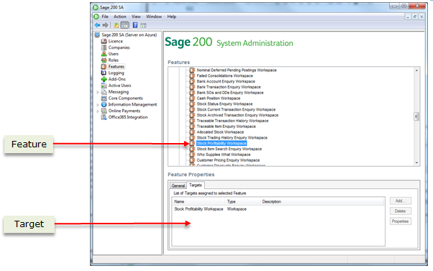Switch to the General tab
The image size is (433, 271).
(x=178, y=185)
